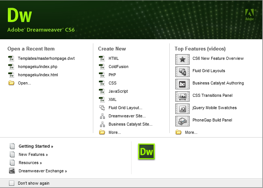Select Dreamweaver Site... to set up a site
Screen dimensions: 263x188
coord(127,116)
